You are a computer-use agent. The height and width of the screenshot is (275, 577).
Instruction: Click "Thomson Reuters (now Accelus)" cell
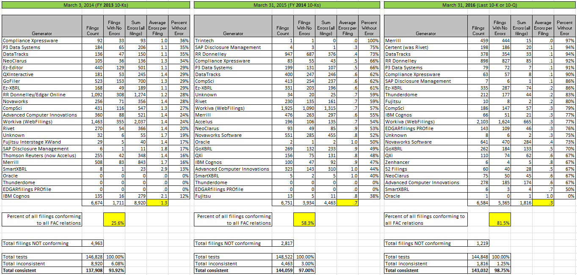41,155
